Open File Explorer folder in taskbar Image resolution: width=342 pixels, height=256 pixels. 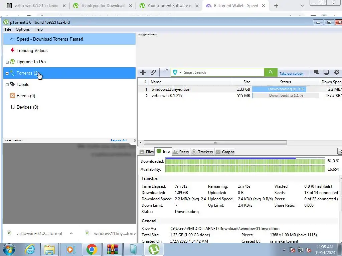(x=49, y=249)
